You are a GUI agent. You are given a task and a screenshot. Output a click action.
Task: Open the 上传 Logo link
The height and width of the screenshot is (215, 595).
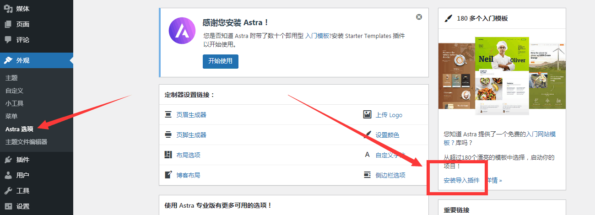point(389,115)
